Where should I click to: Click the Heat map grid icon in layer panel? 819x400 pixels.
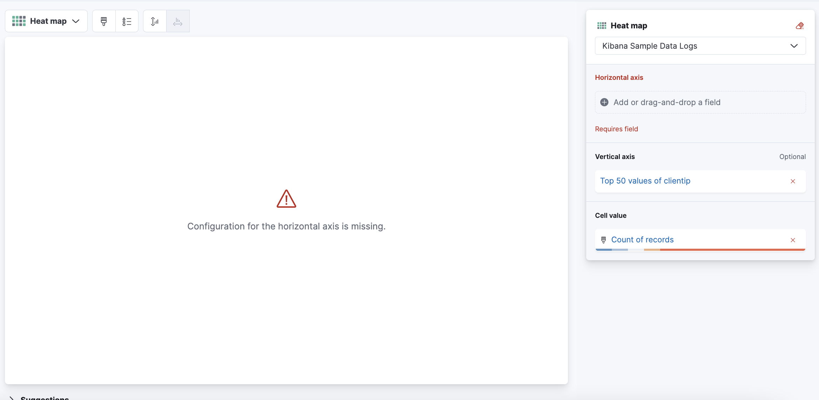click(602, 26)
